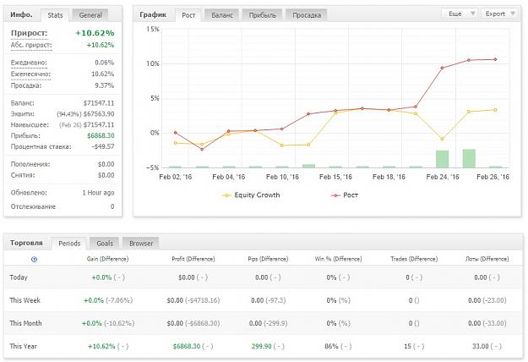This screenshot has height=362, width=528.
Task: Select the This Week row label
Action: point(24,300)
